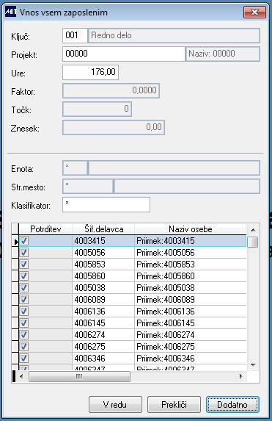Screen dimensions: 272x421
Task: Uncheck Potrditev for worker 4006274
Action: coord(24,335)
